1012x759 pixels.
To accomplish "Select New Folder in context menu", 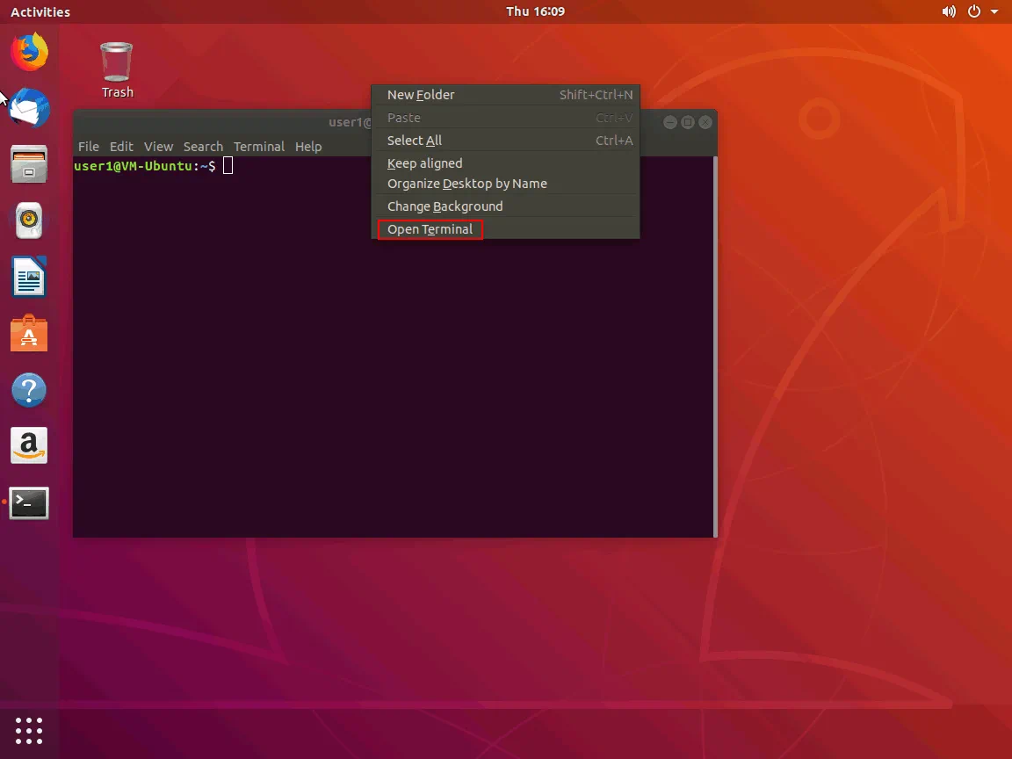I will pyautogui.click(x=421, y=95).
